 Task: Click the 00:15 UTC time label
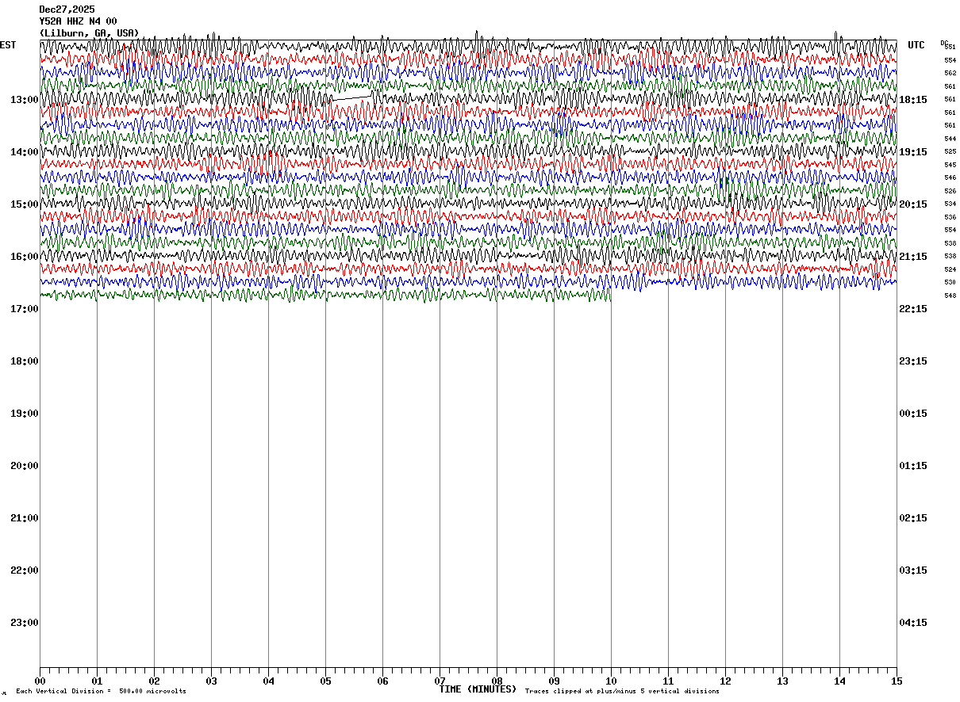913,414
